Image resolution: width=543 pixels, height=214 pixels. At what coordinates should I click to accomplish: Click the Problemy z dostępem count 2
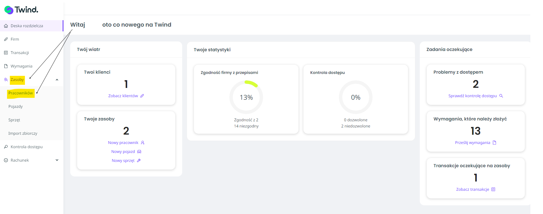476,84
